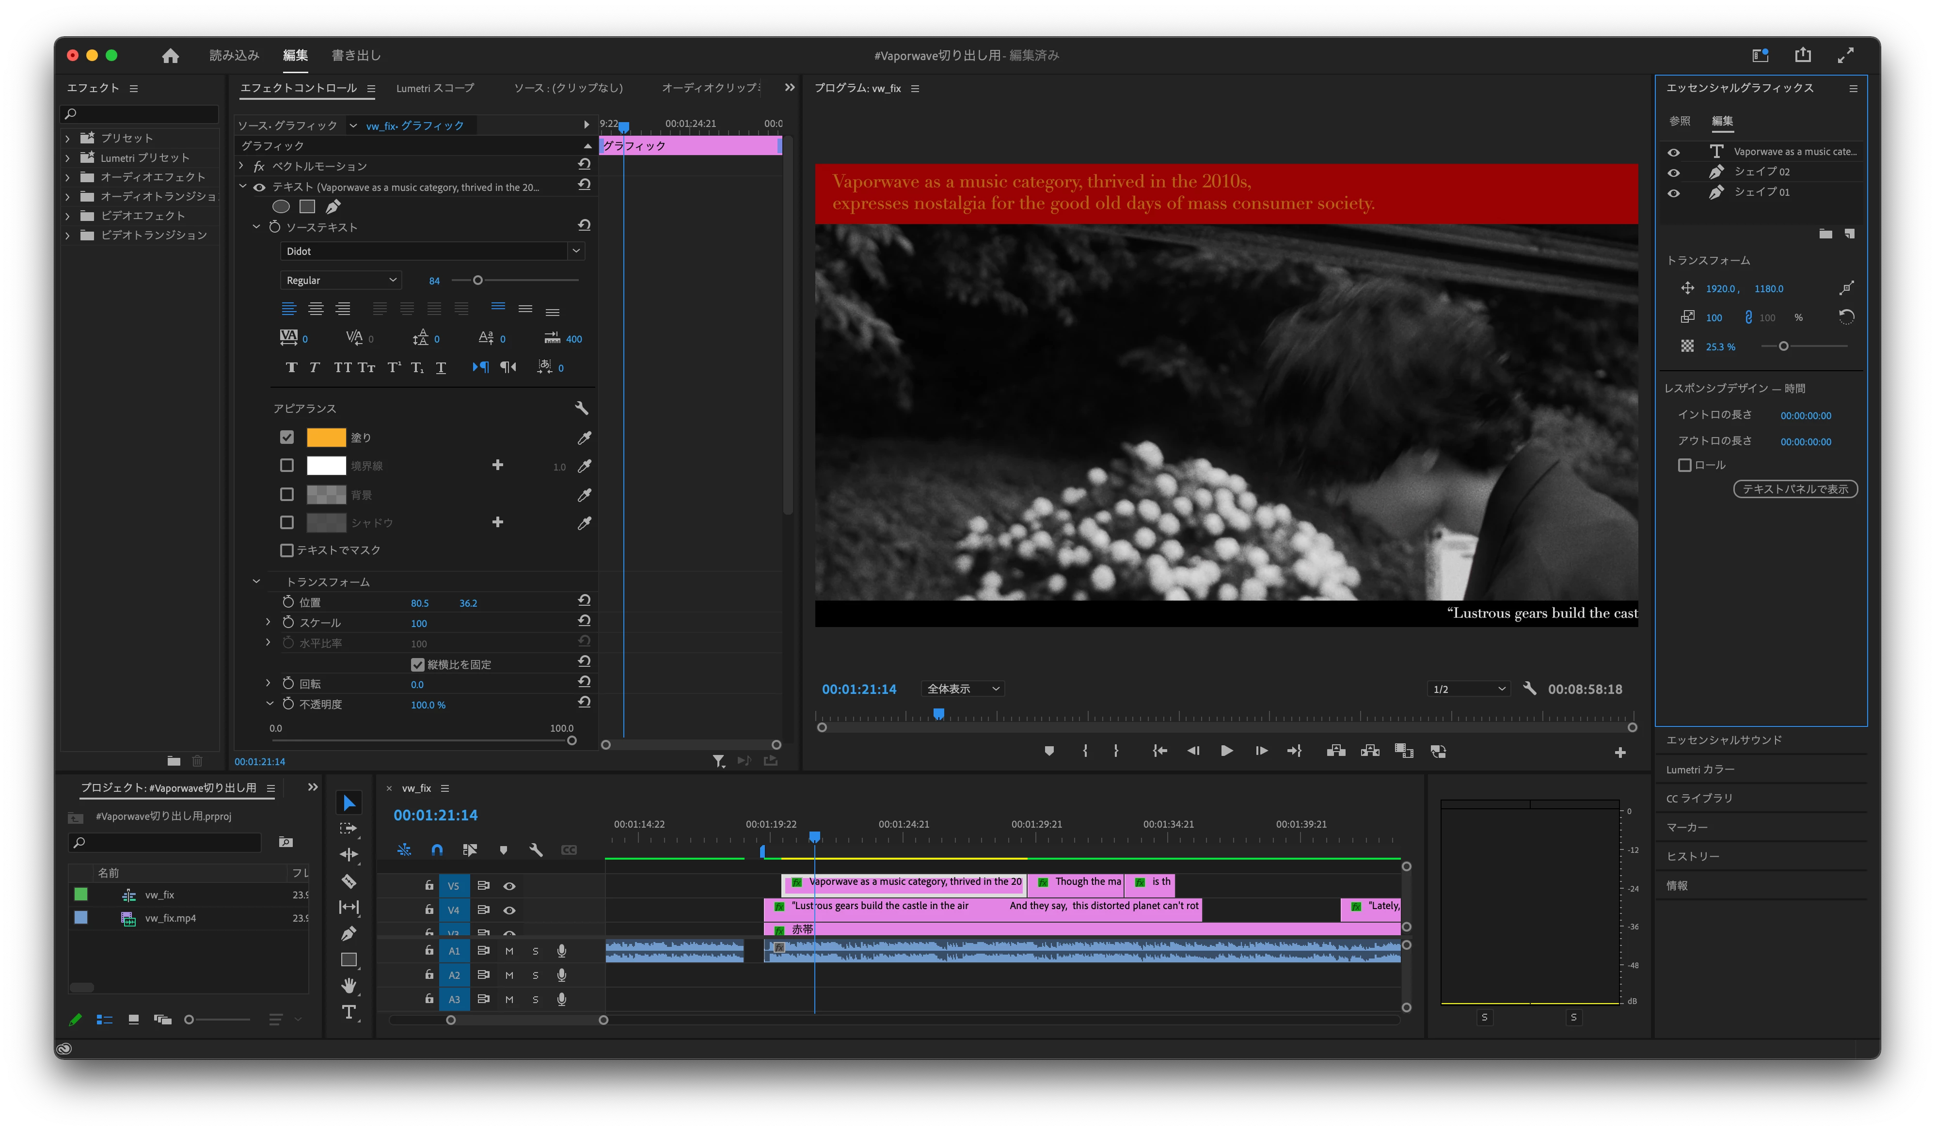Select the Hand tool
The height and width of the screenshot is (1131, 1935).
pos(349,985)
